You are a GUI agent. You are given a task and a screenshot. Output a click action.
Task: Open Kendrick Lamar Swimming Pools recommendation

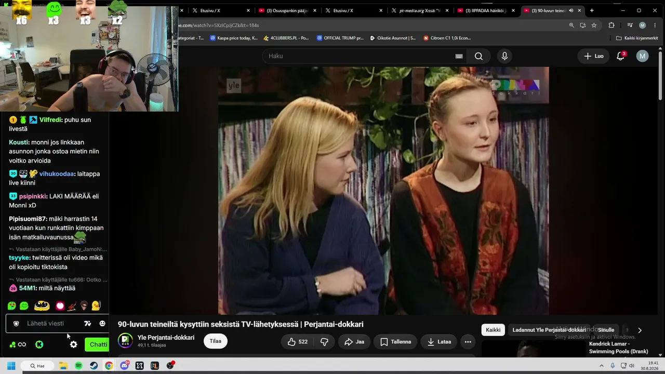point(618,348)
